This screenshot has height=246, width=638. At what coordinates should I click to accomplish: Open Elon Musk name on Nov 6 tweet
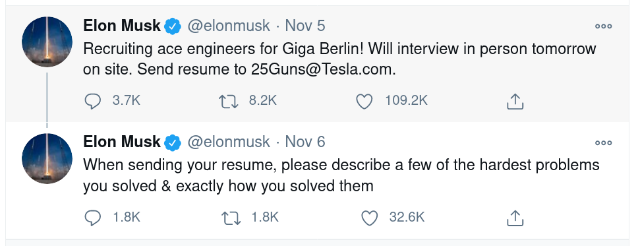point(122,142)
